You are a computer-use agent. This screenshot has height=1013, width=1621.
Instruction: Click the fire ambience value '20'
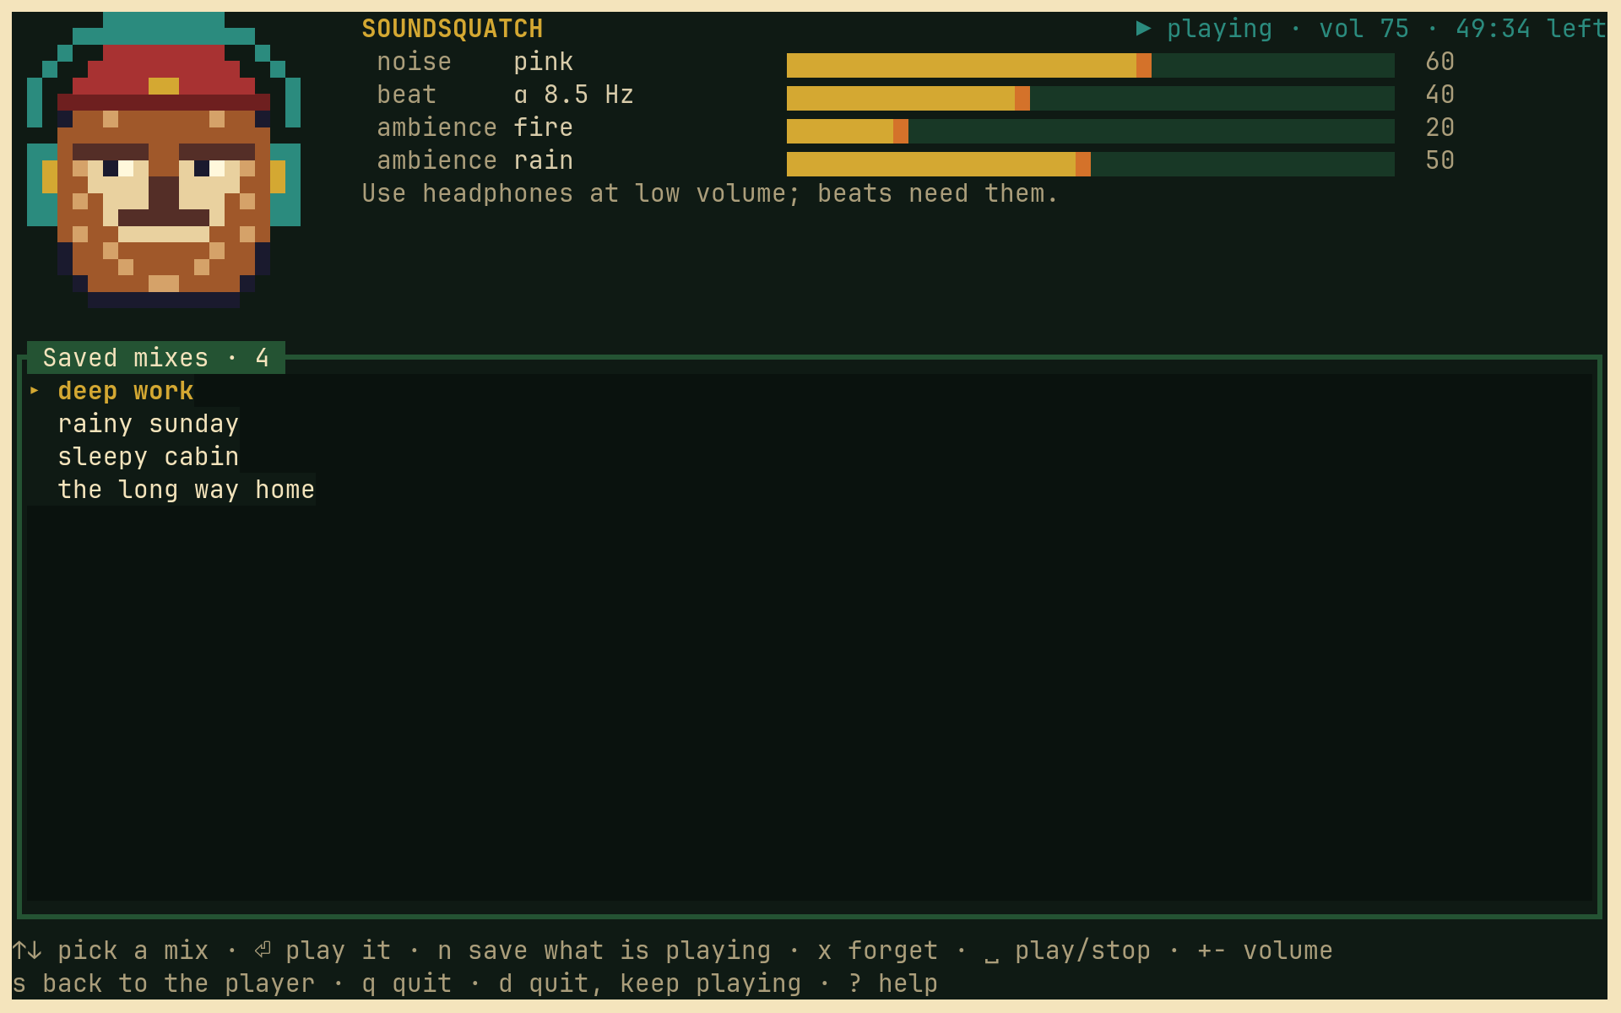[x=1440, y=127]
